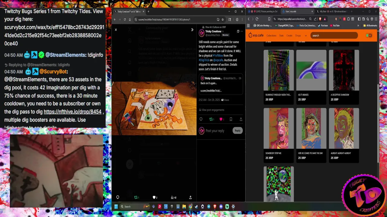Screen dimensions: 387x217
Task: Click the wallet icon on xrp.cafe header
Action: (370, 36)
